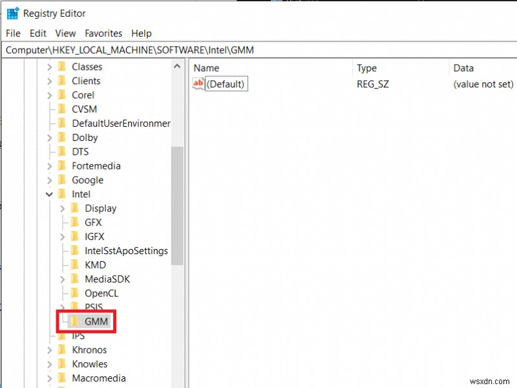The image size is (517, 388).
Task: Select the OpenCL key label
Action: [x=101, y=294]
